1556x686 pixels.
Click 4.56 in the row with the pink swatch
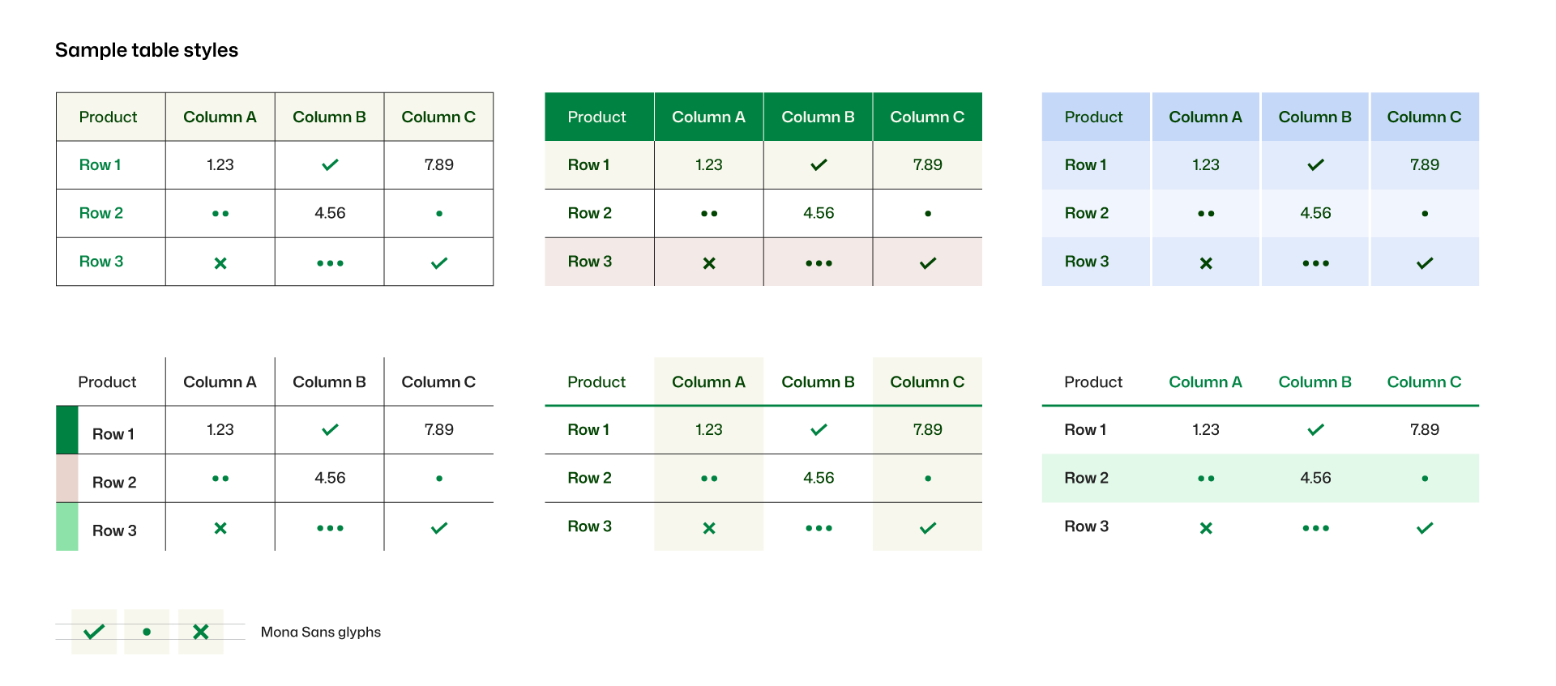tap(330, 479)
